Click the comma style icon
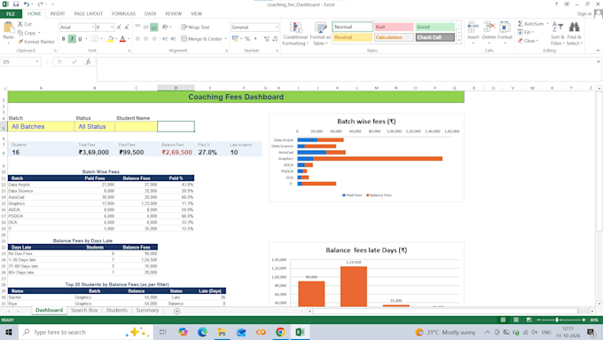 click(x=255, y=39)
